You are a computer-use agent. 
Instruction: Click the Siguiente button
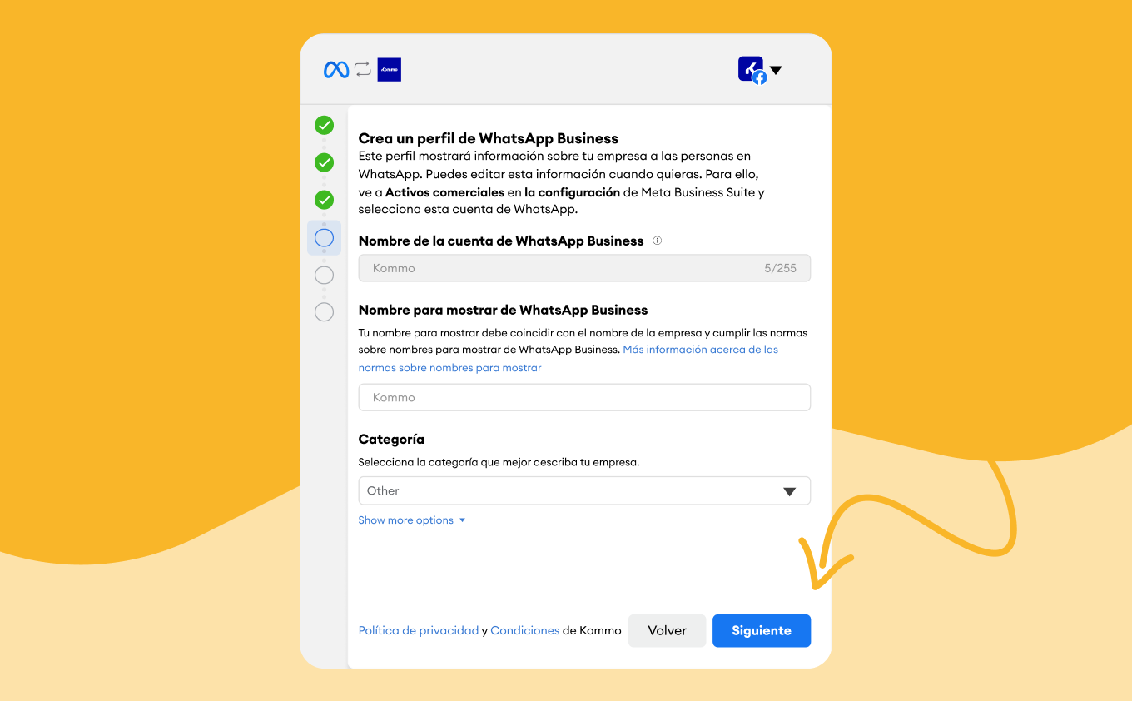(x=762, y=630)
